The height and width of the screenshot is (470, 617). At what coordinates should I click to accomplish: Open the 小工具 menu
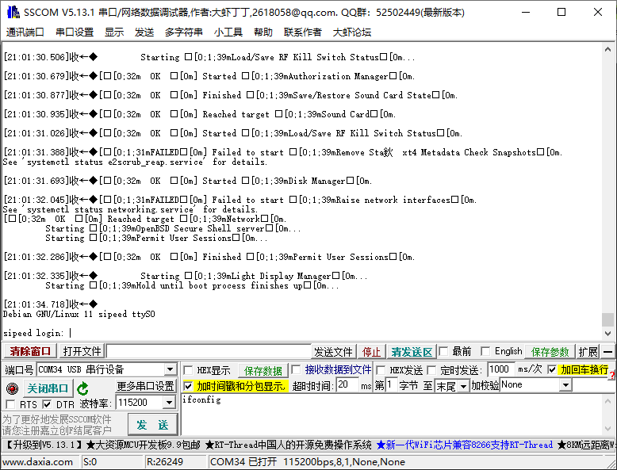(x=228, y=32)
